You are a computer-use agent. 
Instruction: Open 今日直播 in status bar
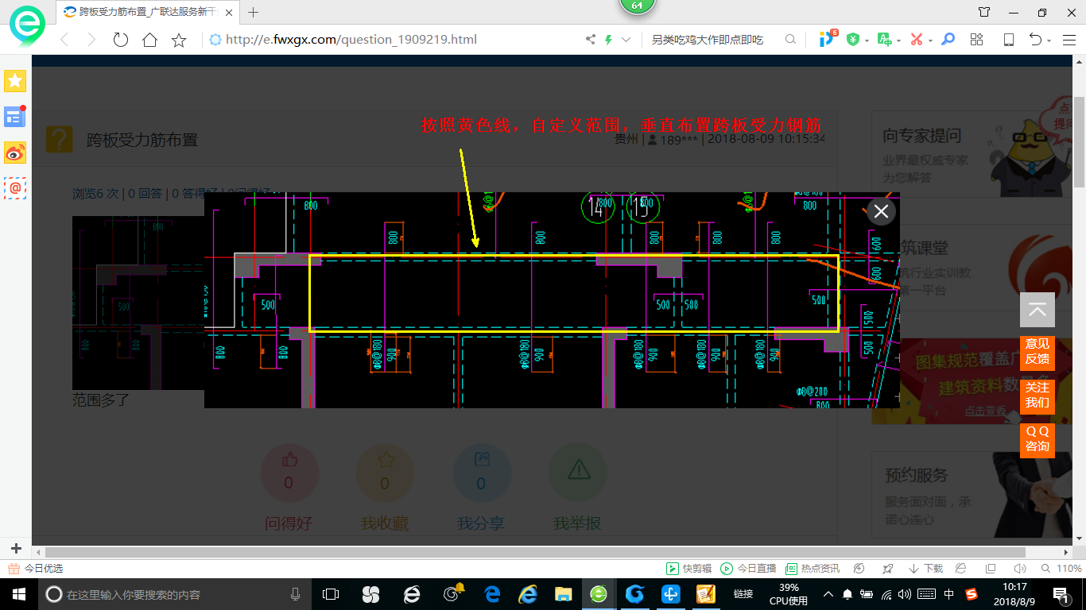click(x=748, y=569)
